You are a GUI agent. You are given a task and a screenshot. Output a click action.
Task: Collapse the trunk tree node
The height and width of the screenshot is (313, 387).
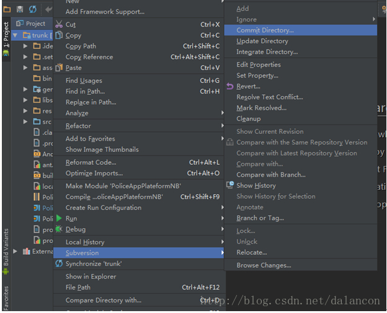(x=16, y=35)
